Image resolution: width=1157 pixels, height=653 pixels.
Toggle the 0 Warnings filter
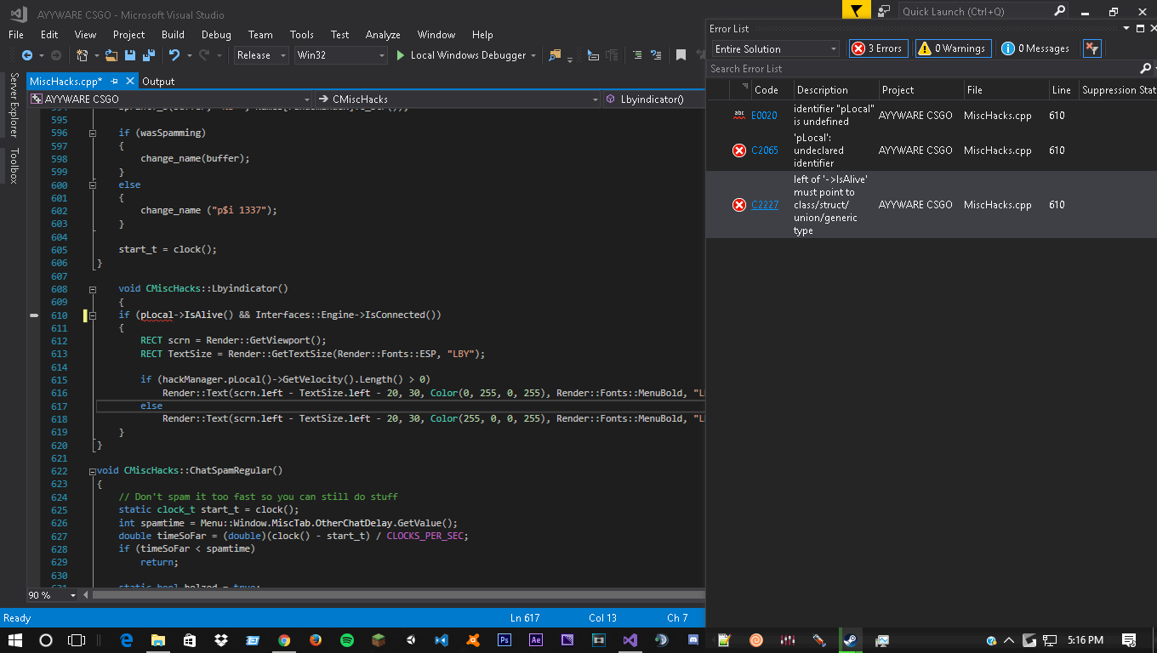point(953,48)
